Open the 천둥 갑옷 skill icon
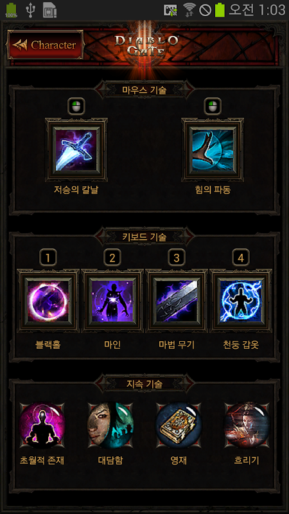 click(241, 301)
